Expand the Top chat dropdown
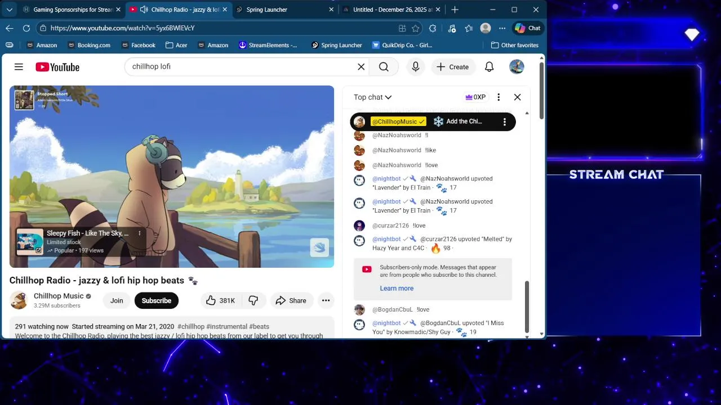This screenshot has height=405, width=721. pyautogui.click(x=372, y=97)
